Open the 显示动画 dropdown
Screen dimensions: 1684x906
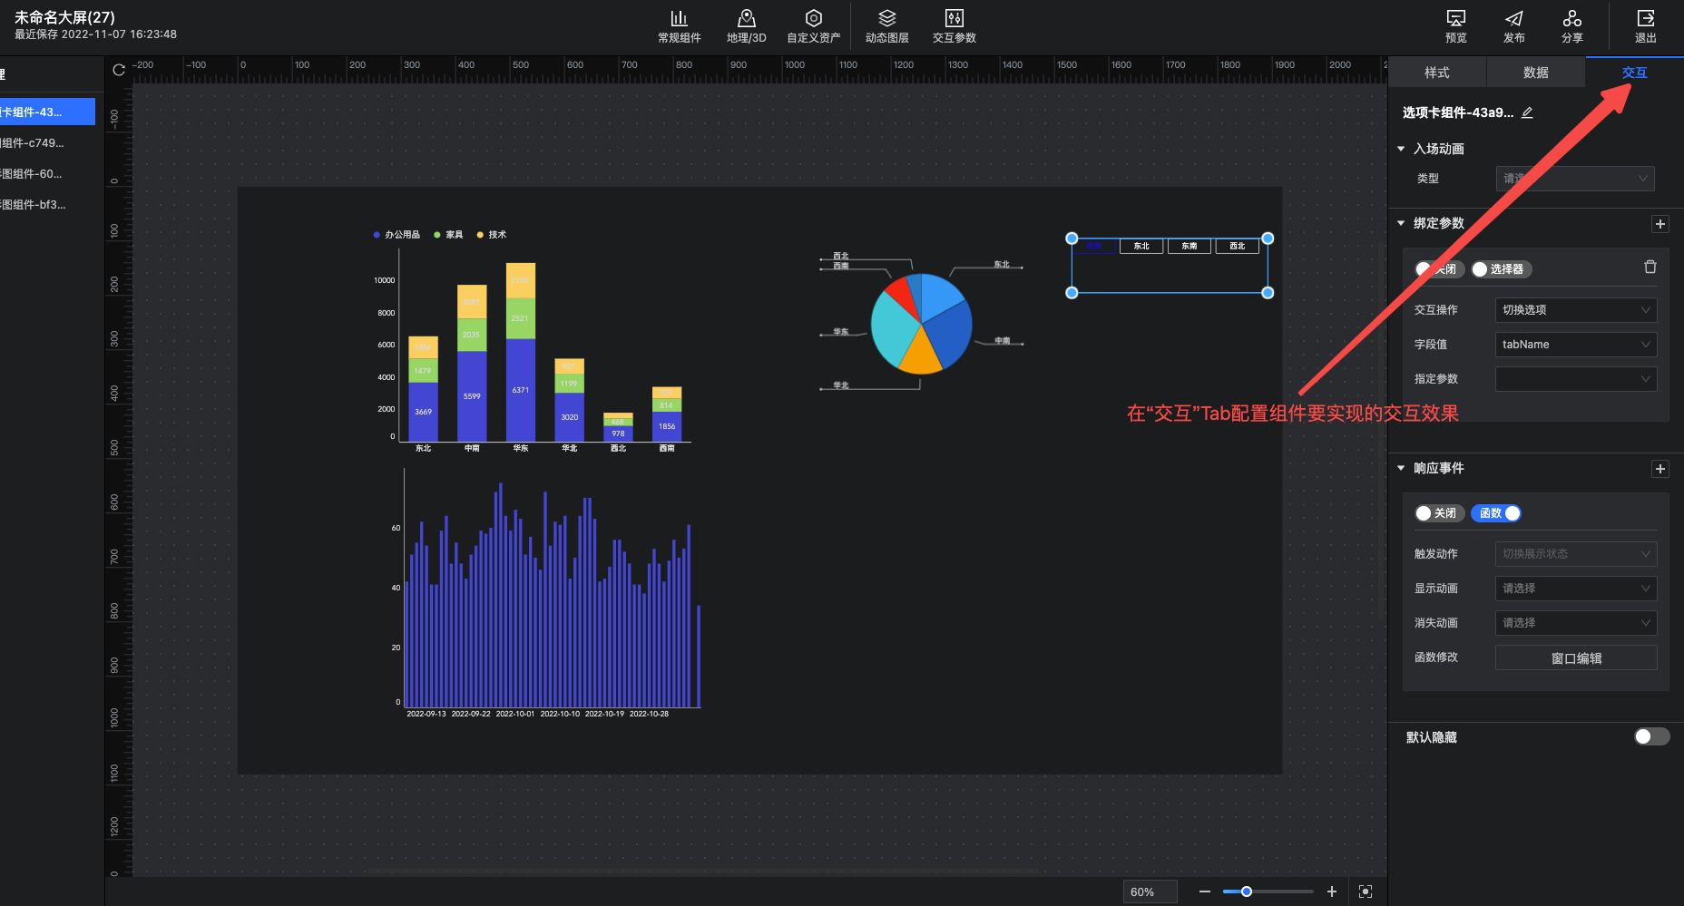1576,589
